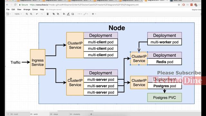Screen dimensions: 206x116
Task: Reload the page
Action: [x=15, y=5]
